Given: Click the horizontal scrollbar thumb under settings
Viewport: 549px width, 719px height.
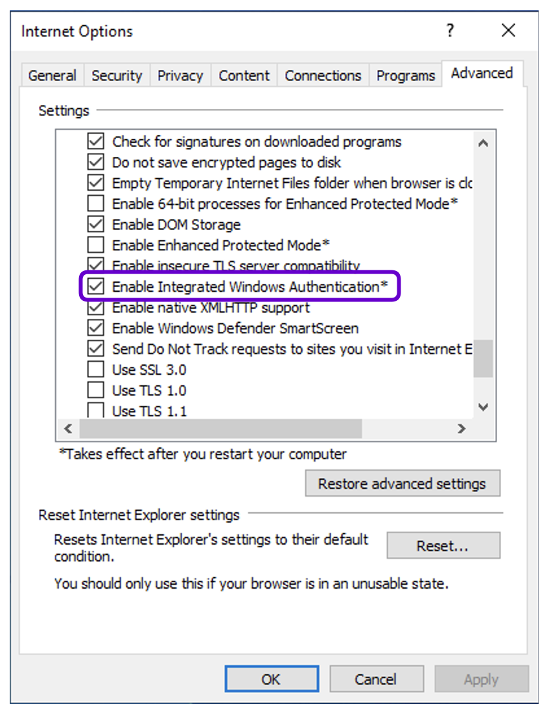Looking at the screenshot, I should click(220, 429).
